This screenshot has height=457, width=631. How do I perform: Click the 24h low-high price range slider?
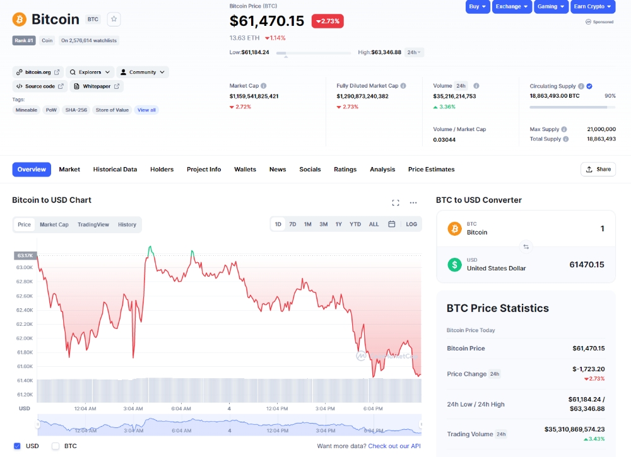point(314,53)
